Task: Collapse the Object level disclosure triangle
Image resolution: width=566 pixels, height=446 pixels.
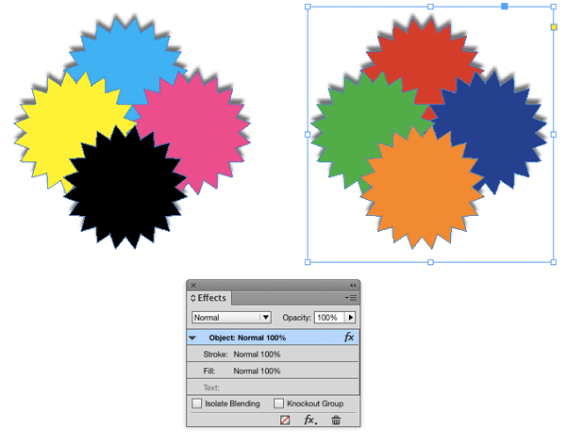Action: [x=192, y=339]
